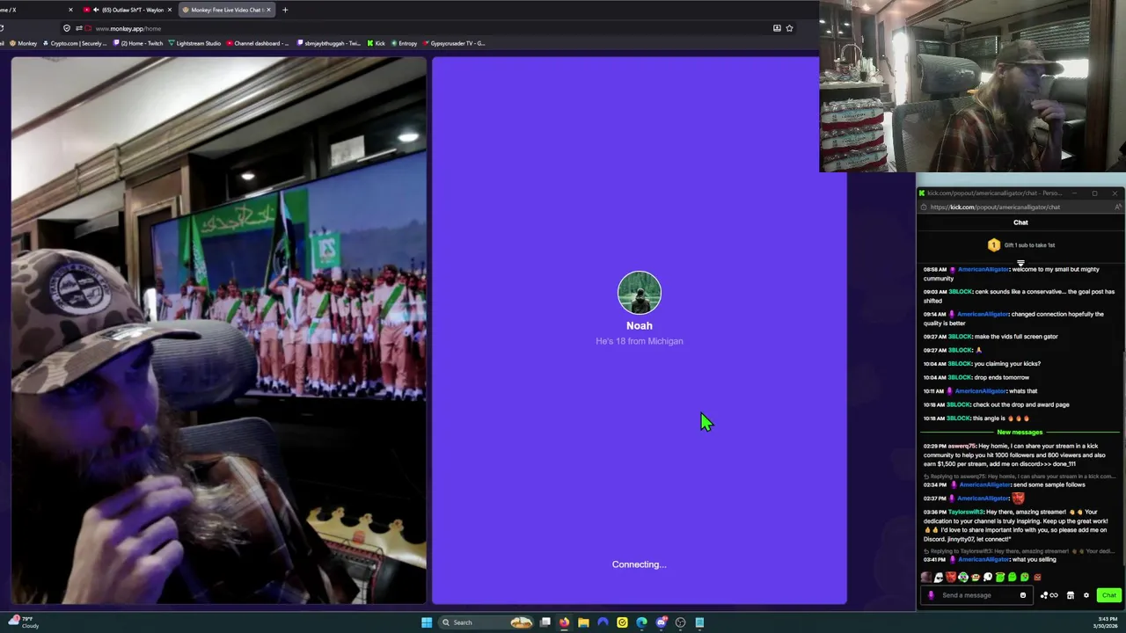Image resolution: width=1126 pixels, height=633 pixels.
Task: Select the red face emote in quick bar
Action: coord(951,578)
